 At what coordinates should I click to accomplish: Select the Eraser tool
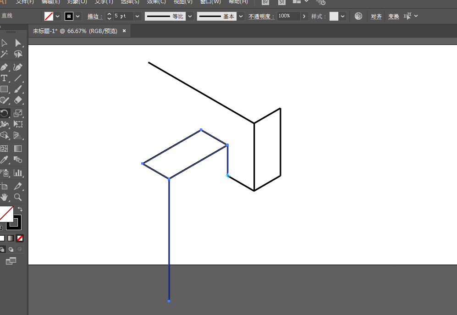click(x=18, y=100)
